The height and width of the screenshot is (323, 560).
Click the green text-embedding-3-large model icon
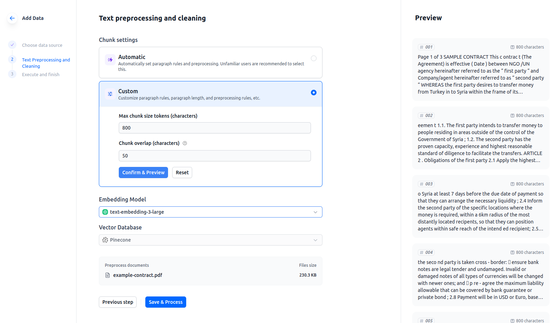point(105,212)
